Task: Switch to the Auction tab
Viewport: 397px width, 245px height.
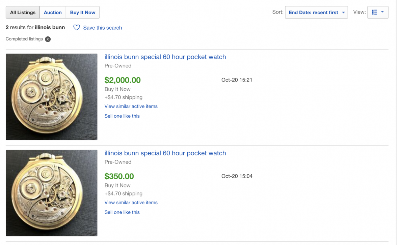Action: (53, 12)
